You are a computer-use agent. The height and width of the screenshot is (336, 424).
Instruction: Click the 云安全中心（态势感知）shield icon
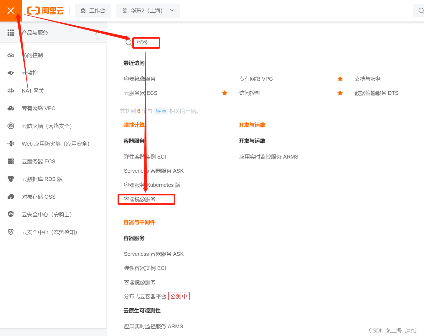coord(11,232)
